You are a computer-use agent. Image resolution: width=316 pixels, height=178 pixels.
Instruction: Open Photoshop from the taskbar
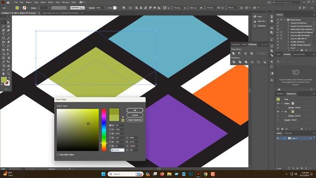coord(191,174)
